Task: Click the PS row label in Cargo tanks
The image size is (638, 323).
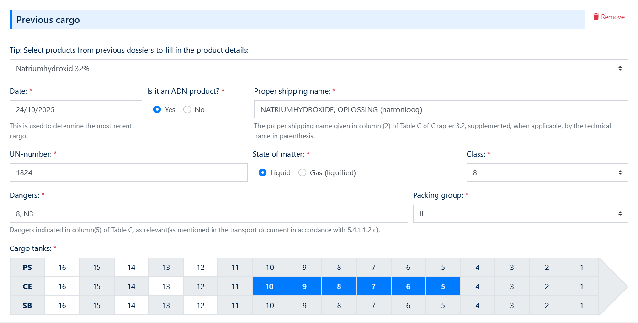Action: pyautogui.click(x=27, y=267)
